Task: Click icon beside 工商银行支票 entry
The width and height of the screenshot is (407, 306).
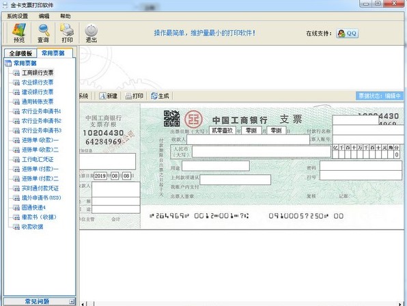Action: pyautogui.click(x=16, y=73)
